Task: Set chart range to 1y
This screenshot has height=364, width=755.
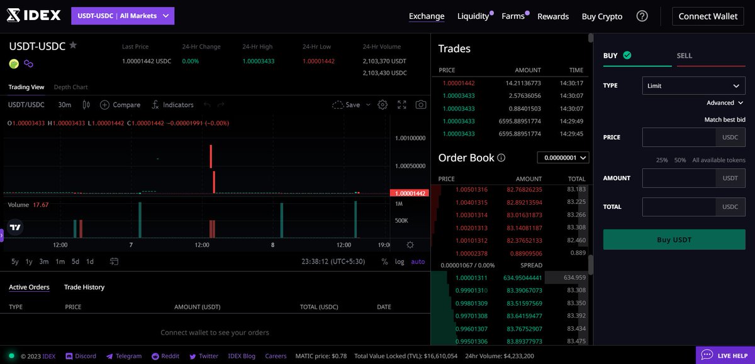Action: 29,262
